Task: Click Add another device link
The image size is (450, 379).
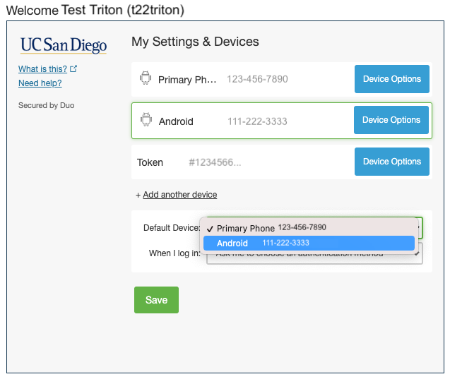Action: 179,195
